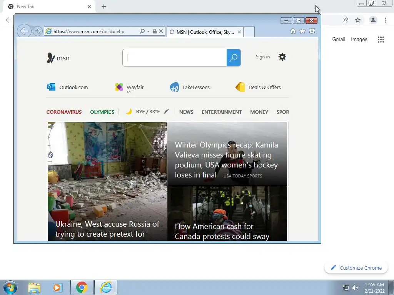Click the Customize Chrome button
Screen dimensions: 394x295
tap(356, 268)
